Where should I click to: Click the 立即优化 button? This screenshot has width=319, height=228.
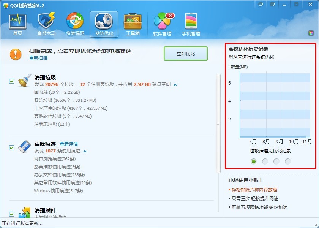point(186,54)
